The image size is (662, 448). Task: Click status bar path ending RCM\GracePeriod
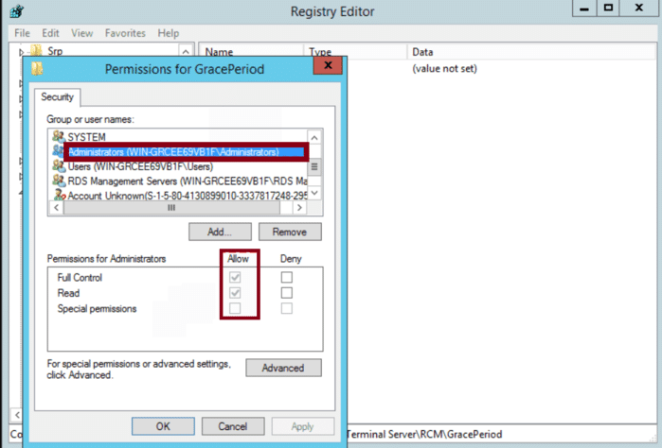point(424,434)
